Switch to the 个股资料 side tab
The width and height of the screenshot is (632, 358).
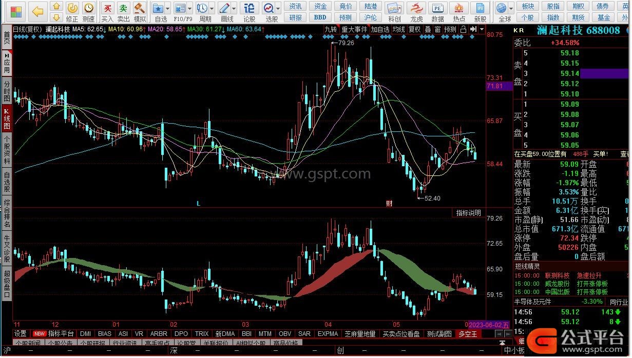[7, 149]
